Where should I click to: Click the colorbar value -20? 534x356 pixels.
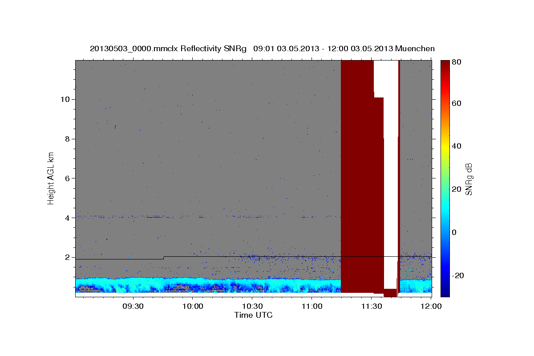tap(457, 275)
